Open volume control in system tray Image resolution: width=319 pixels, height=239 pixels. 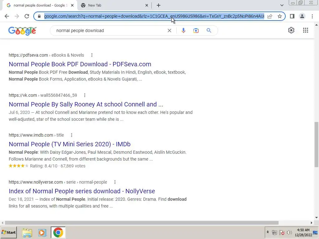coord(289,232)
